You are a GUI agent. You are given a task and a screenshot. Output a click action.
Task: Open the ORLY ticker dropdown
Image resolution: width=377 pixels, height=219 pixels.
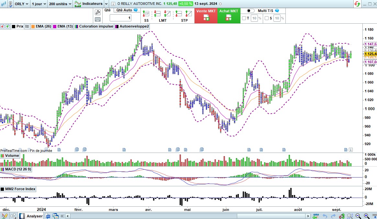[21, 4]
